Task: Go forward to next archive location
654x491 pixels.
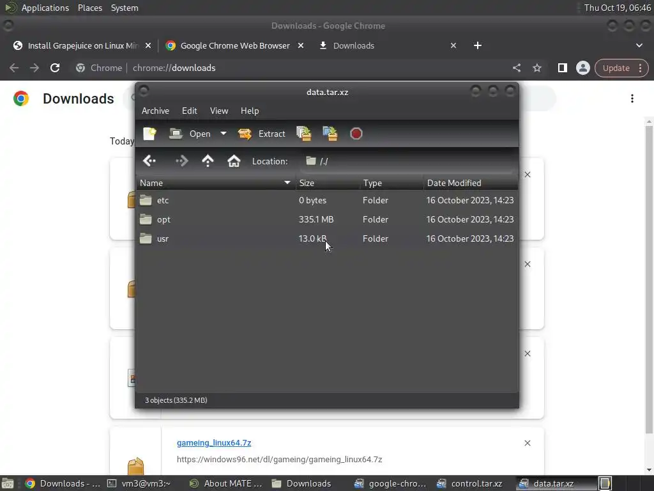Action: (182, 161)
